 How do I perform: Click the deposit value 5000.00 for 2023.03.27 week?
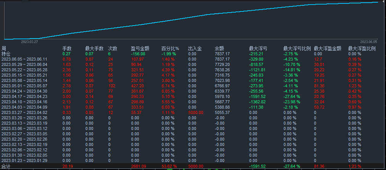coord(196,112)
